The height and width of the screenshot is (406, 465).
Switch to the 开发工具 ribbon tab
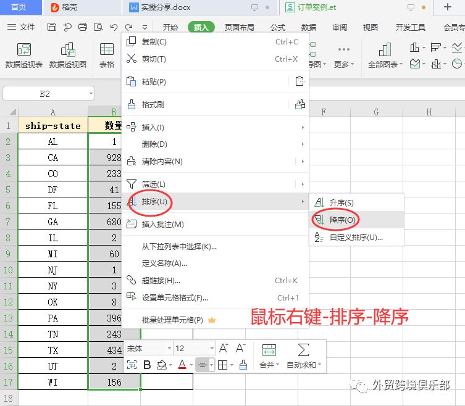coord(411,27)
